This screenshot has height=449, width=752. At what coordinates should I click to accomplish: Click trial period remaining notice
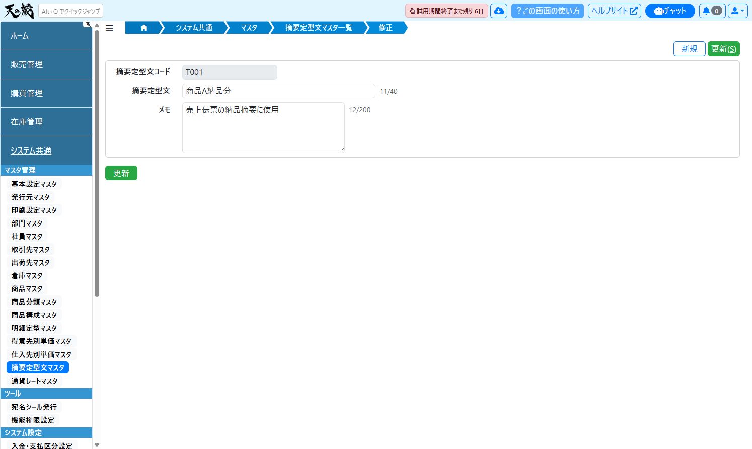coord(446,11)
